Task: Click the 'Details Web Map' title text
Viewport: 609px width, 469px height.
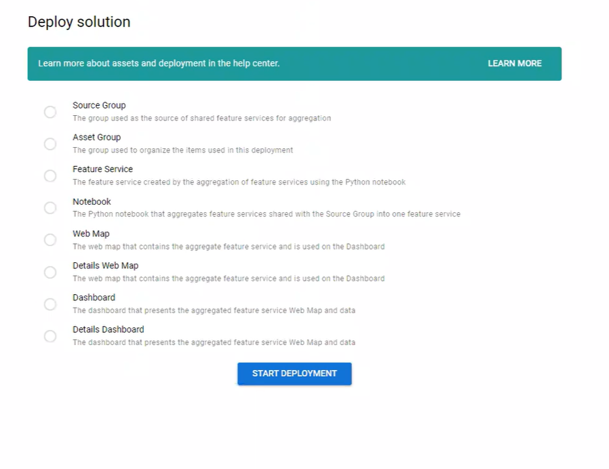Action: [x=105, y=266]
